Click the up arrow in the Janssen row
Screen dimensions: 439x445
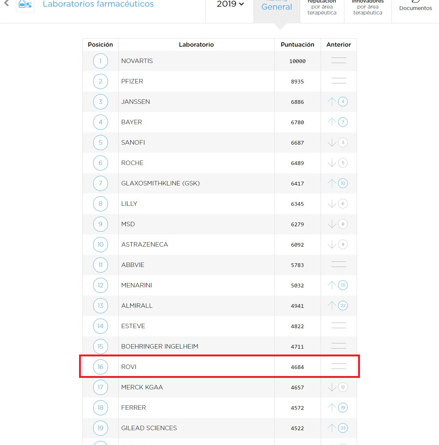(332, 102)
